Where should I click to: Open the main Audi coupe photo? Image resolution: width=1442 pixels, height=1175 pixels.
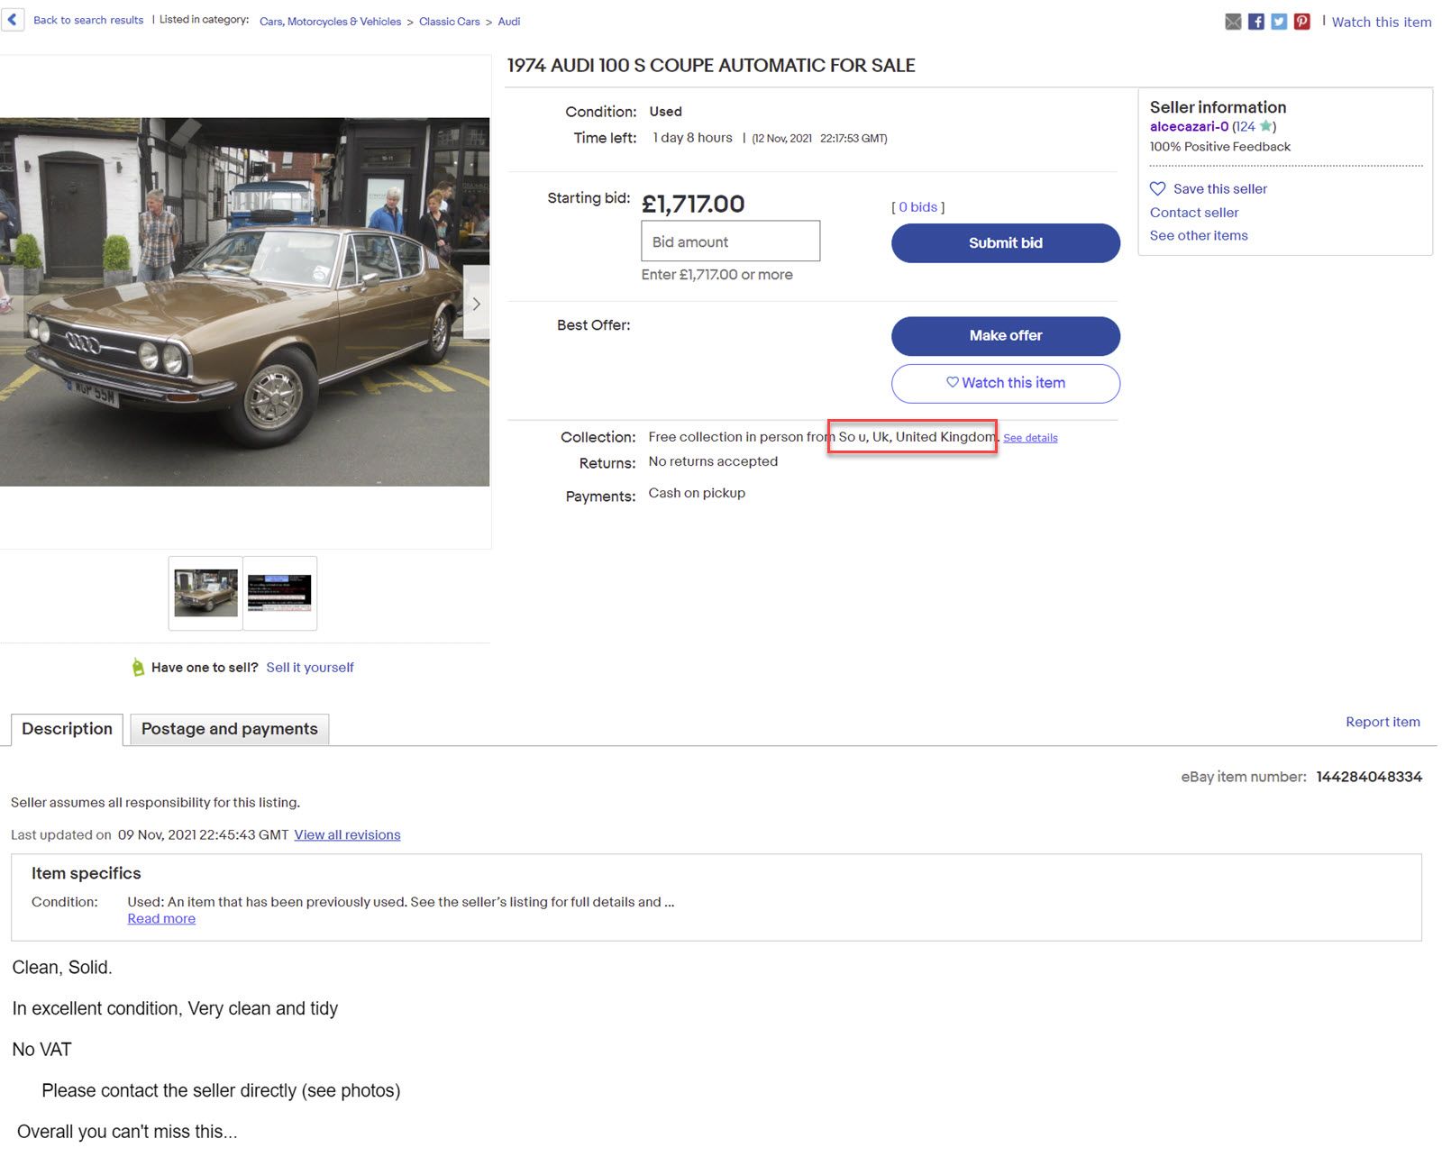coord(244,302)
